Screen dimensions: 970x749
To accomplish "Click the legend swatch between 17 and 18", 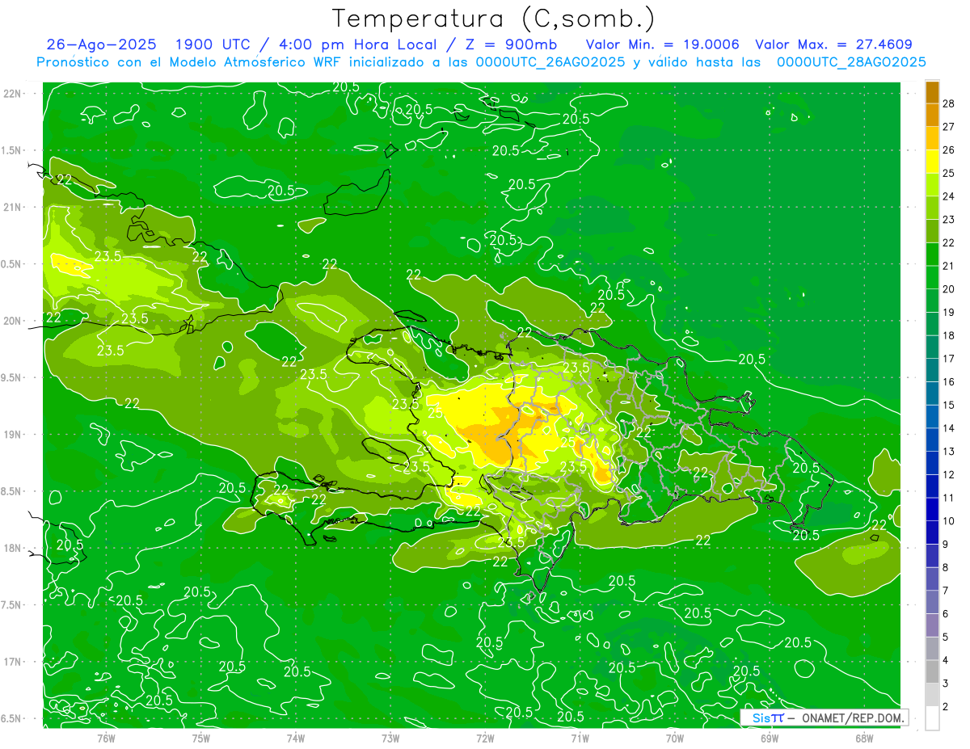I will point(932,347).
